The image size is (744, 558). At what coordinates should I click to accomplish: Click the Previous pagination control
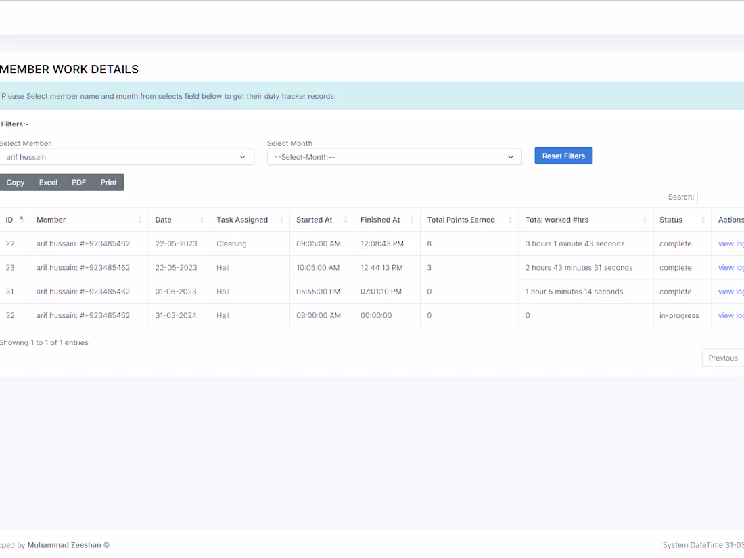(722, 357)
